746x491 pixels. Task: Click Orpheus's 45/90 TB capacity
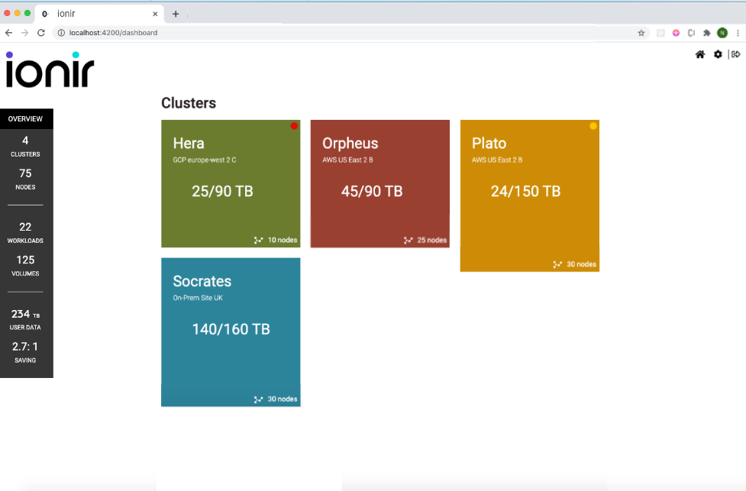pos(372,191)
